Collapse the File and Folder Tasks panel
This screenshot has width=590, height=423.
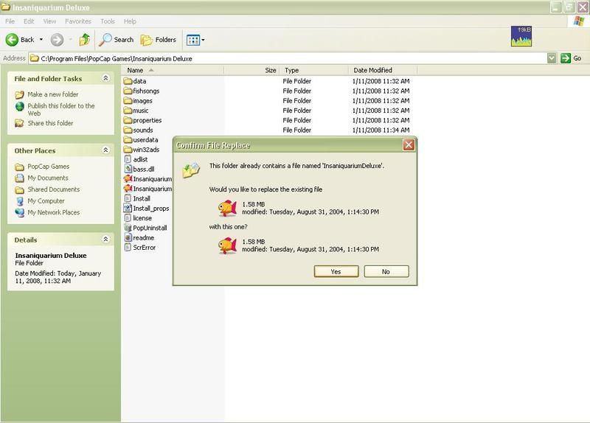[105, 78]
